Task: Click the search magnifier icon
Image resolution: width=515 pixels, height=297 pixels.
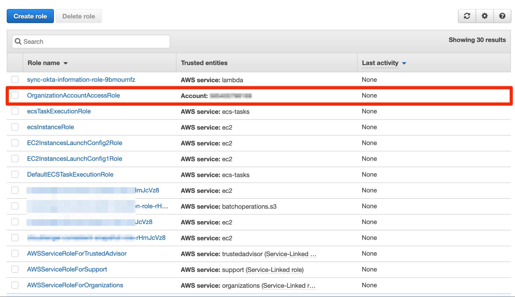Action: coord(18,41)
